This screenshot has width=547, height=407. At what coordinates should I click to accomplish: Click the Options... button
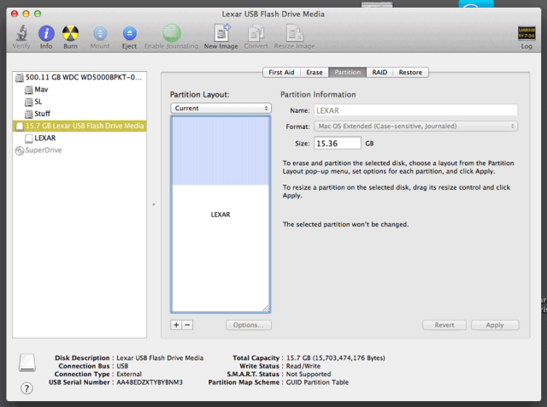tap(249, 325)
